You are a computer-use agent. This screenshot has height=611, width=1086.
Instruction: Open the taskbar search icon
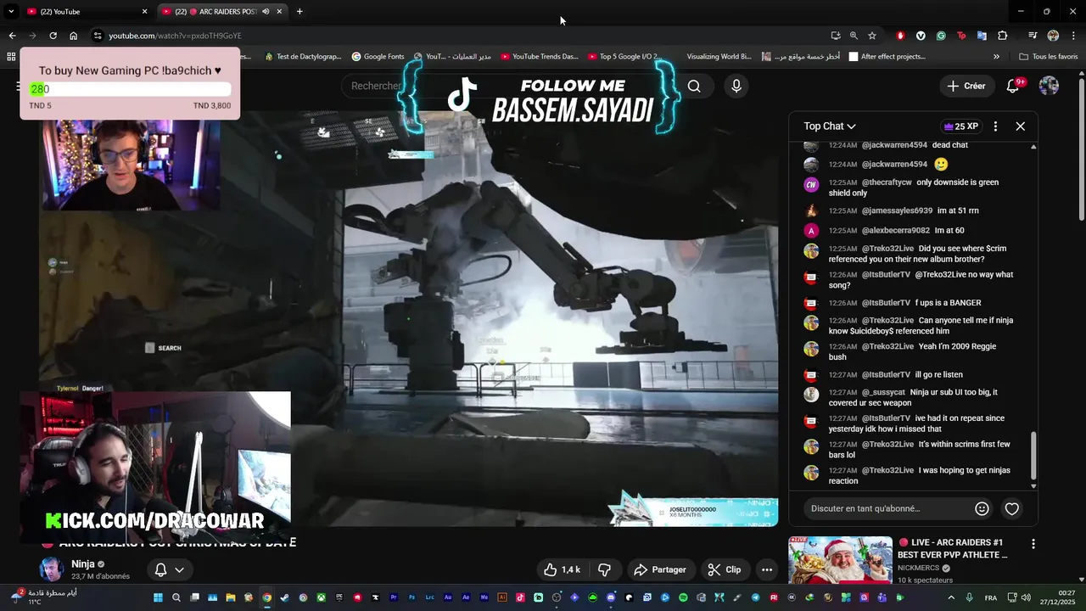[176, 597]
